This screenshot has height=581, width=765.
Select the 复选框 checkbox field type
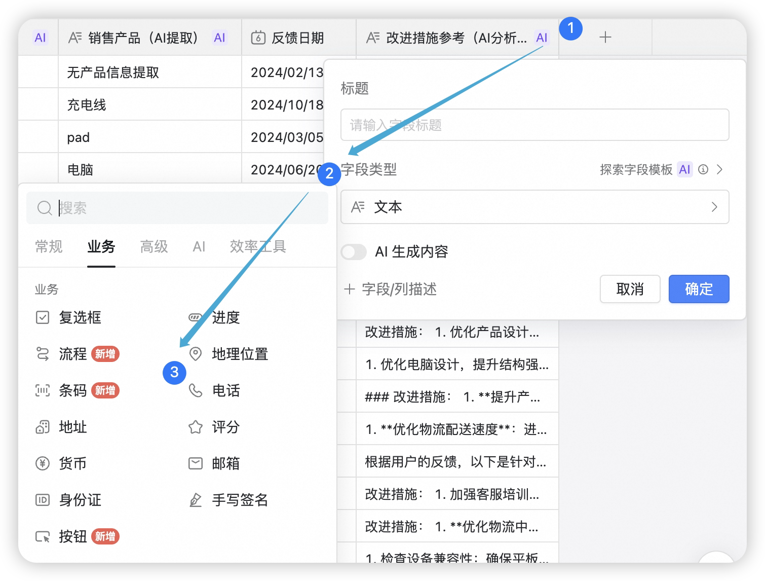[69, 317]
